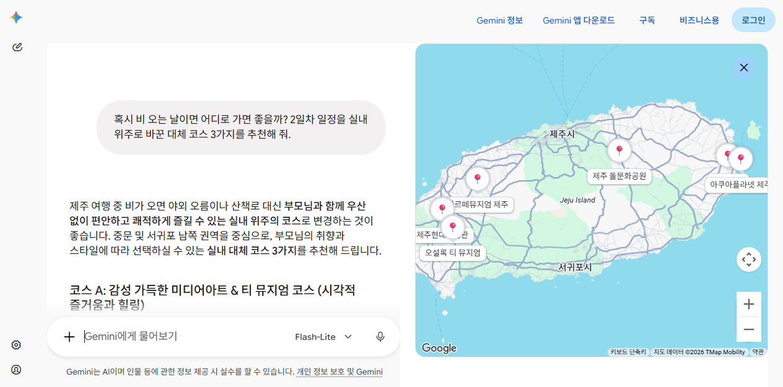Viewport: 783px width, 387px height.
Task: Select the 아르떼뮤지엄 제주 map pin
Action: pos(477,179)
